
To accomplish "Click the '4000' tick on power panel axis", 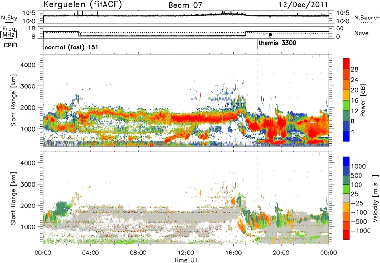I will (x=28, y=65).
